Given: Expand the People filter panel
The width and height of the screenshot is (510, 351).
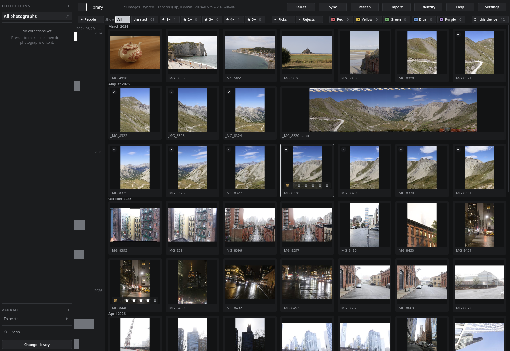Looking at the screenshot, I should [91, 19].
